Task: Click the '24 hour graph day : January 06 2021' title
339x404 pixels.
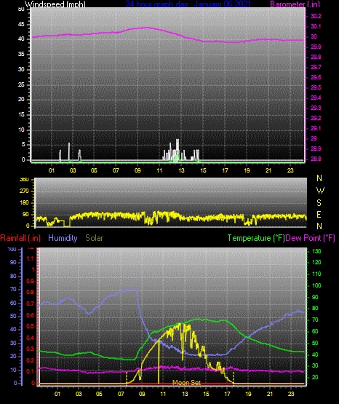Action: pos(188,4)
